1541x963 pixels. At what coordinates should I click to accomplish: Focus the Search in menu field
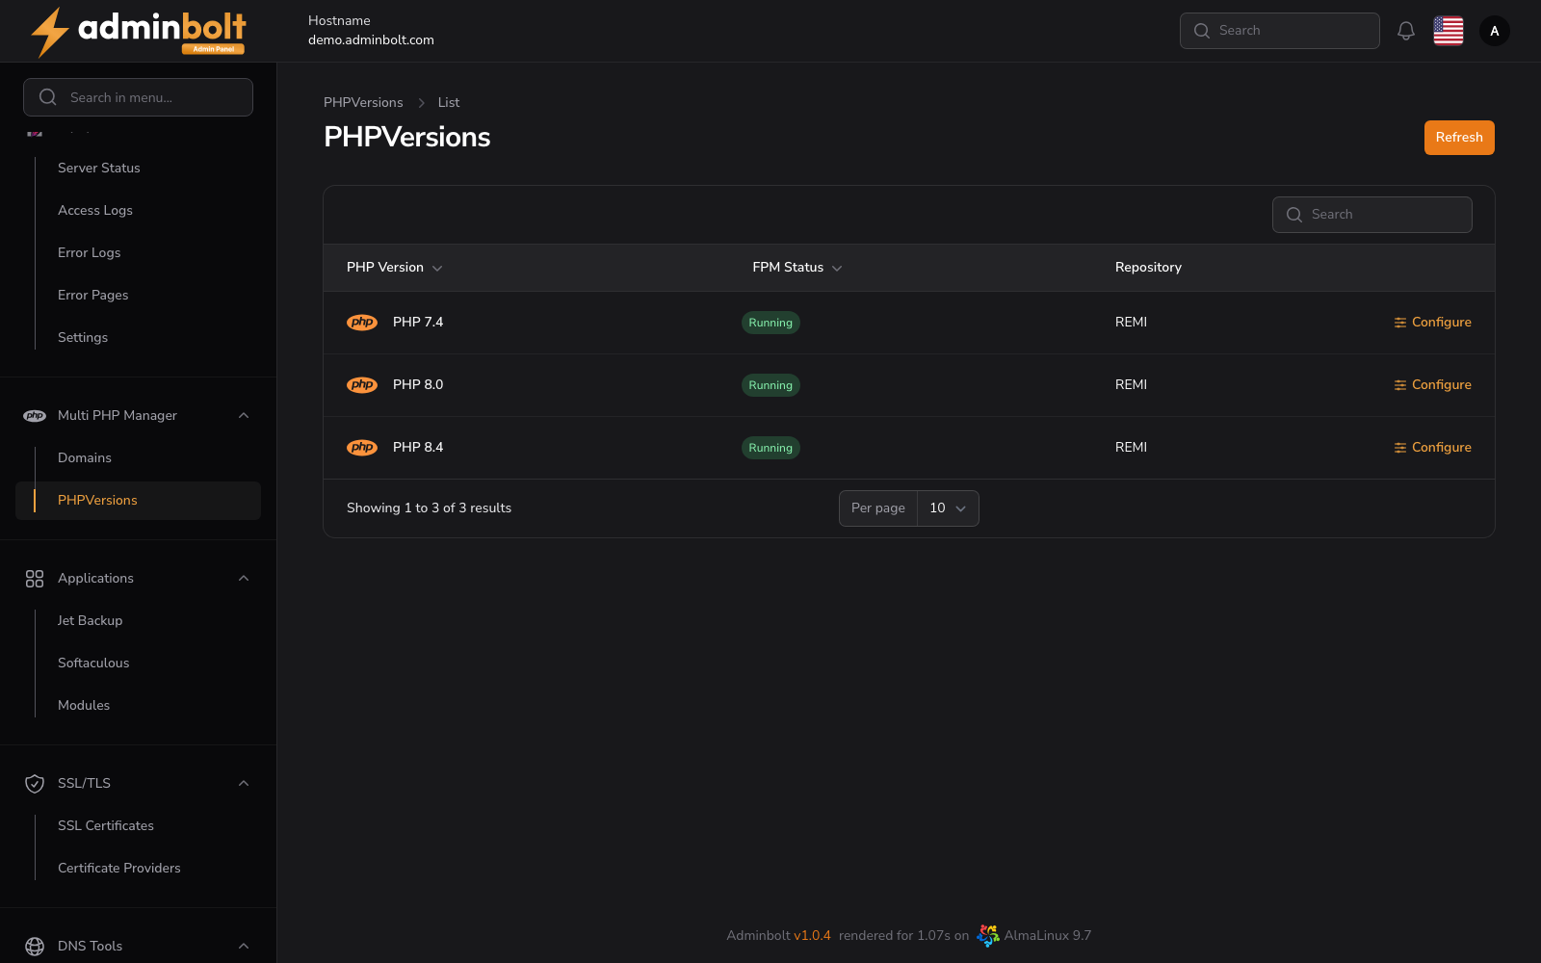(138, 97)
